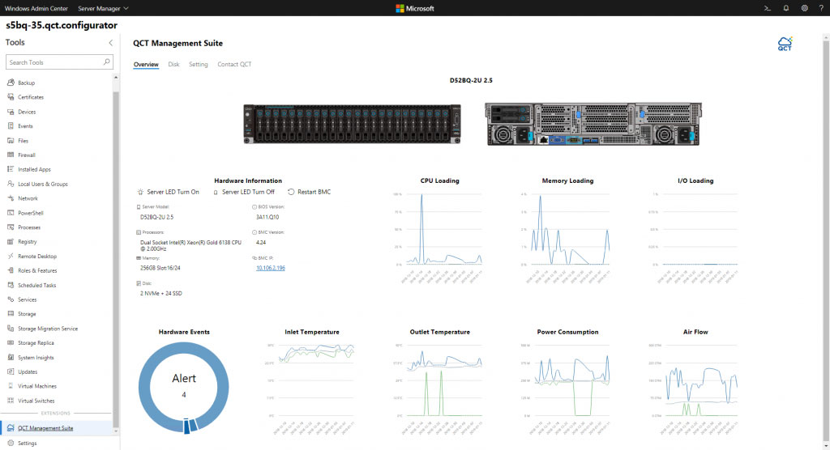Click the Remote Desktop icon
Image resolution: width=830 pixels, height=450 pixels.
tap(11, 256)
